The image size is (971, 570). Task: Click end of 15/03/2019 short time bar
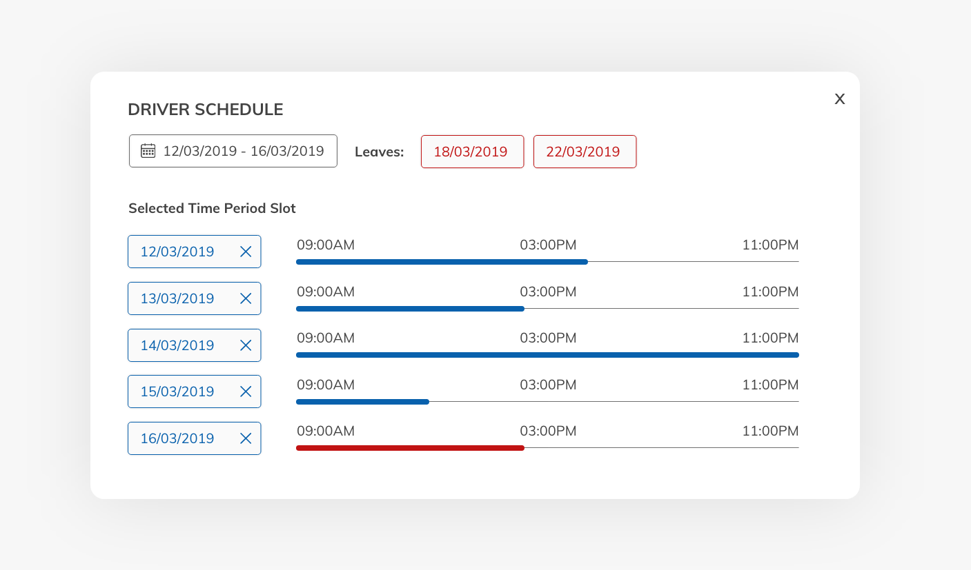426,402
